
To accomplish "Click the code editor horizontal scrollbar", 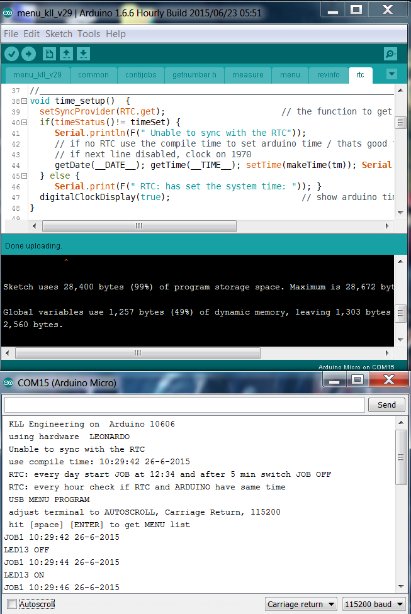I will 139,226.
